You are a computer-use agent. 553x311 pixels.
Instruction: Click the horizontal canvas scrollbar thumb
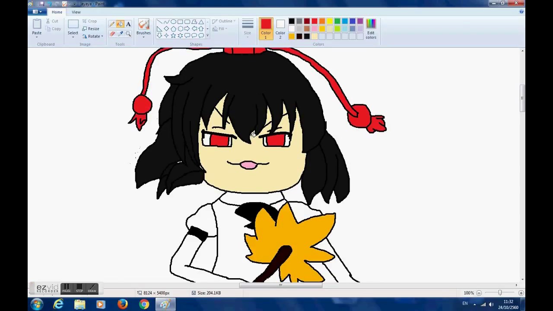tap(280, 285)
